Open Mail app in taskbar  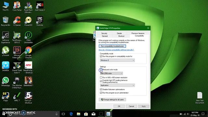[93, 114]
